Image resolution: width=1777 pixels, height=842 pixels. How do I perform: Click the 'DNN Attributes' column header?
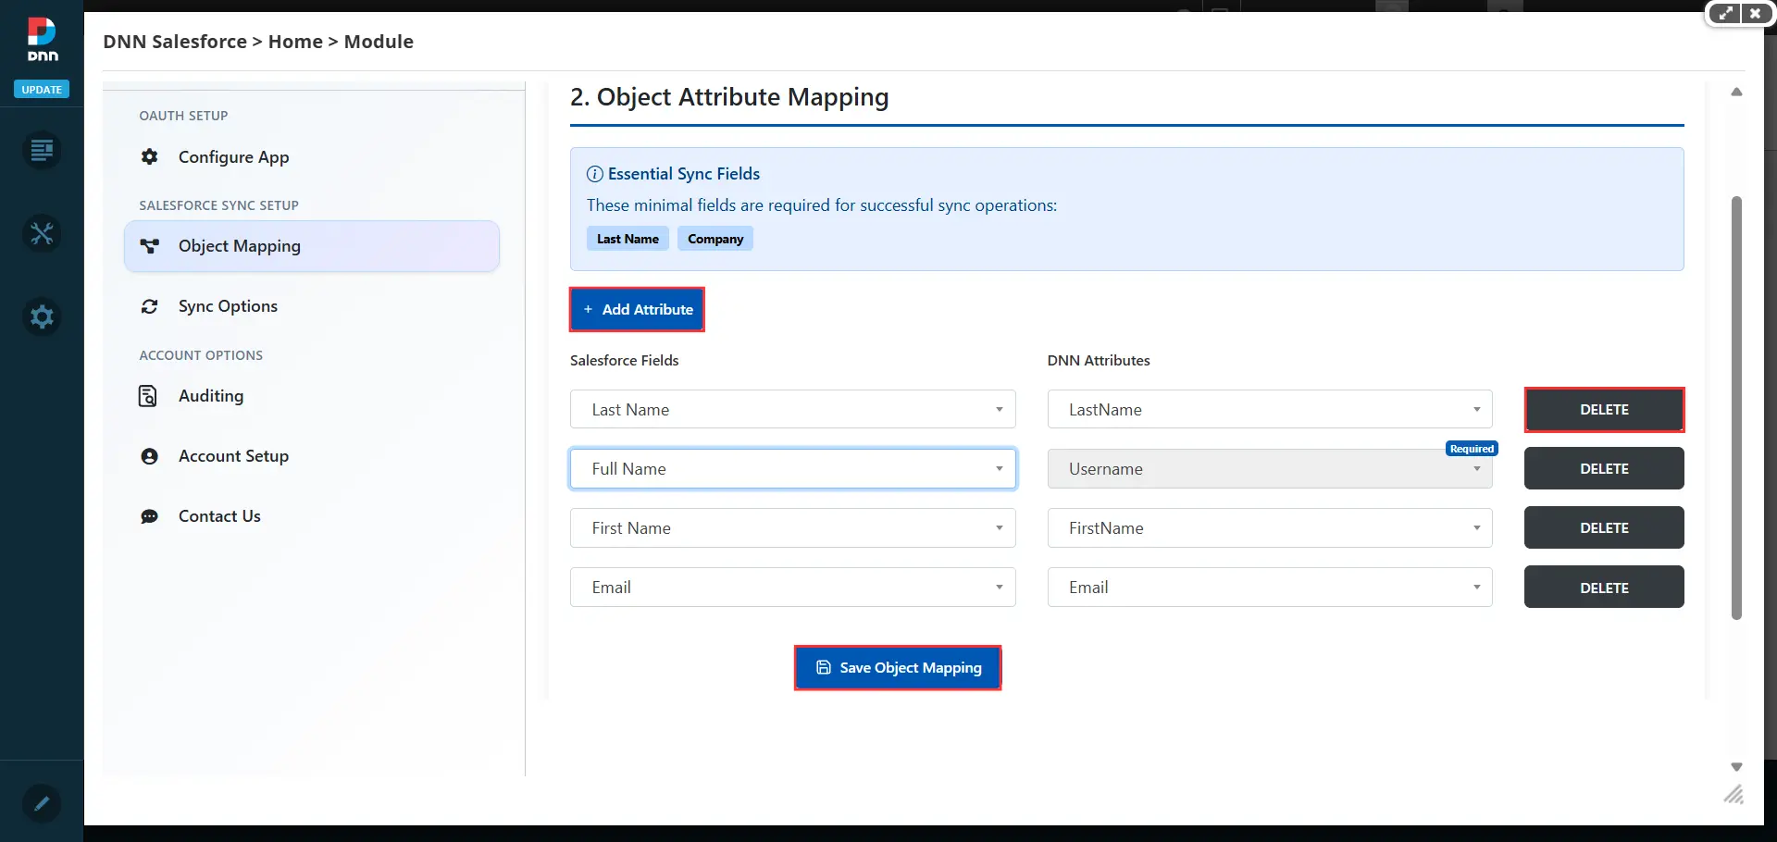[1099, 360]
